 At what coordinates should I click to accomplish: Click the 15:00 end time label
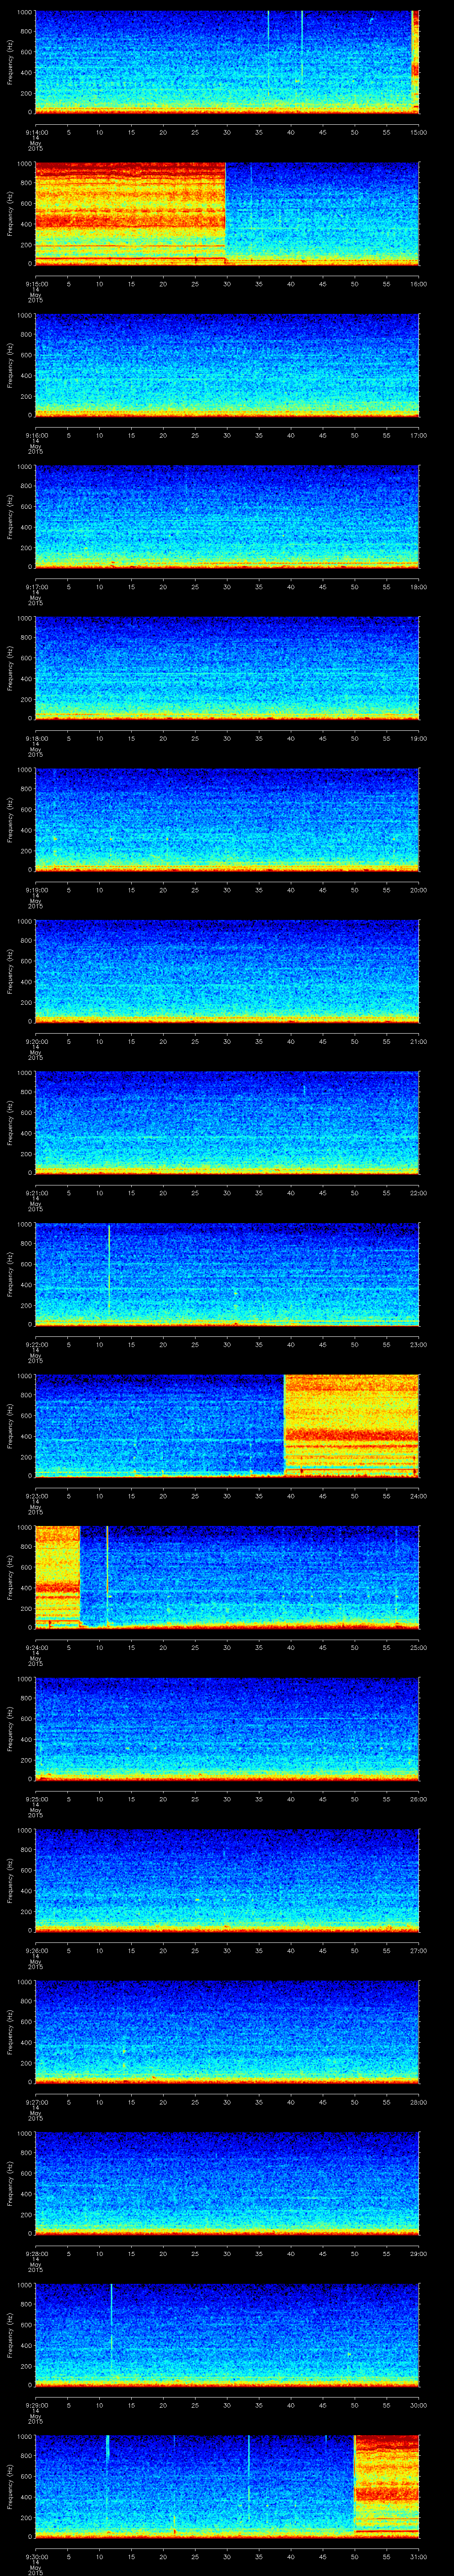(x=418, y=132)
